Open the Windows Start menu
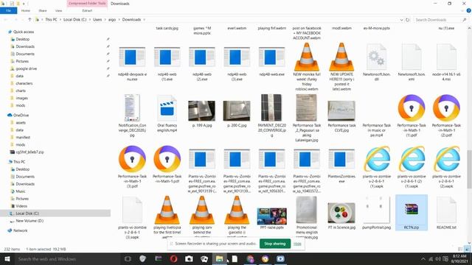This screenshot has height=265, width=472. 7,258
